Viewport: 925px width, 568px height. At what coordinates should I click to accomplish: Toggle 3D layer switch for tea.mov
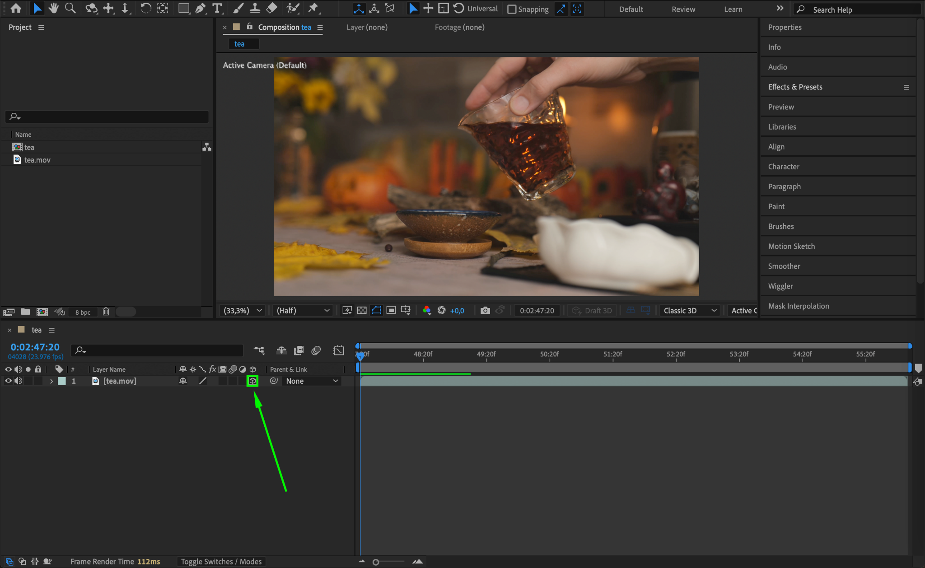point(252,381)
